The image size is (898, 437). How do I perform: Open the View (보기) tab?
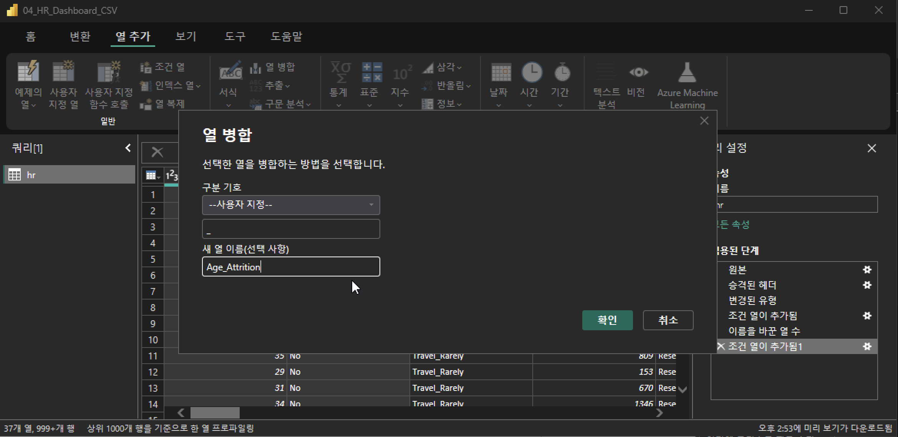tap(186, 36)
